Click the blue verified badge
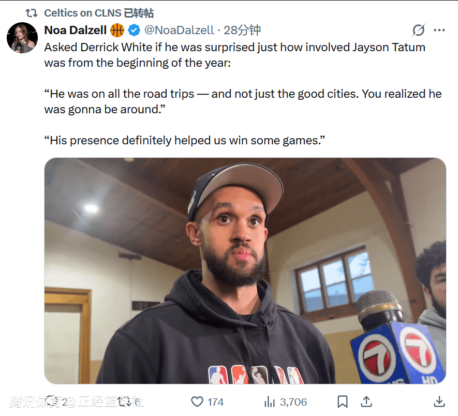Image resolution: width=458 pixels, height=416 pixels. click(134, 30)
